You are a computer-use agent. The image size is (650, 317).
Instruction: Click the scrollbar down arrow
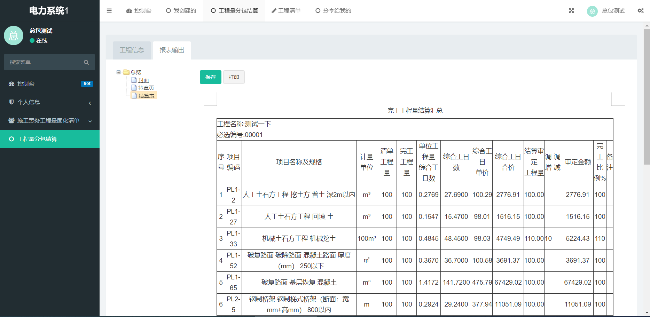(647, 313)
